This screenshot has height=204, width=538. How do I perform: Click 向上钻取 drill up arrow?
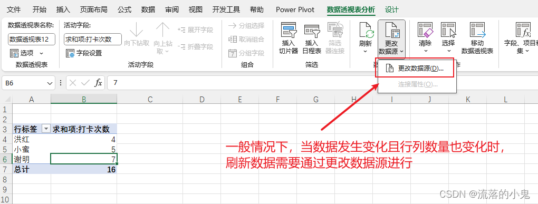[162, 38]
